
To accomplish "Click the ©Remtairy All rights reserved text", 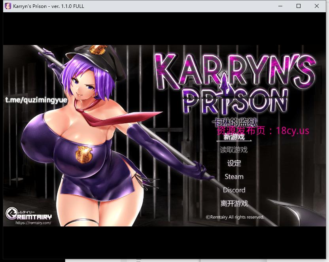I will point(235,217).
